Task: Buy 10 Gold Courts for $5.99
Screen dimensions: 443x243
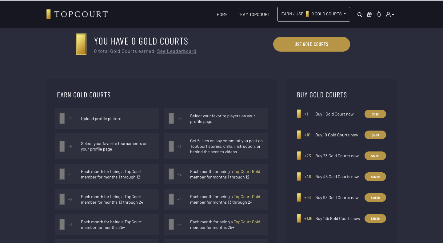Action: click(375, 135)
